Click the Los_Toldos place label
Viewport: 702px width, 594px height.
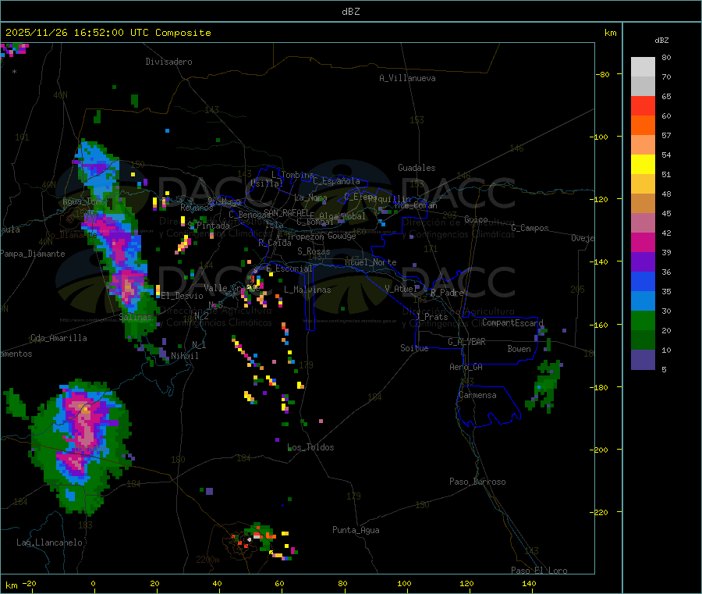tap(310, 447)
